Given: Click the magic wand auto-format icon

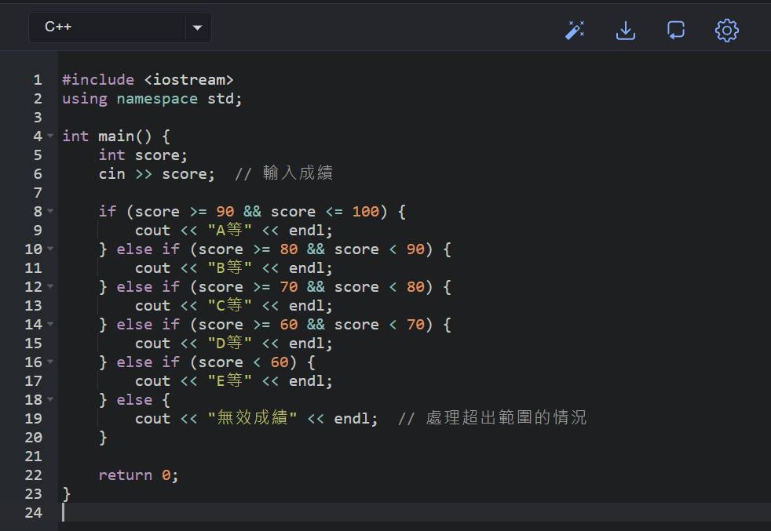Looking at the screenshot, I should click(575, 31).
